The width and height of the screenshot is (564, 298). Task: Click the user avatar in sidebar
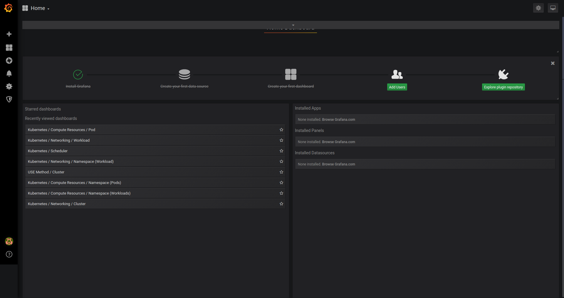coord(9,241)
